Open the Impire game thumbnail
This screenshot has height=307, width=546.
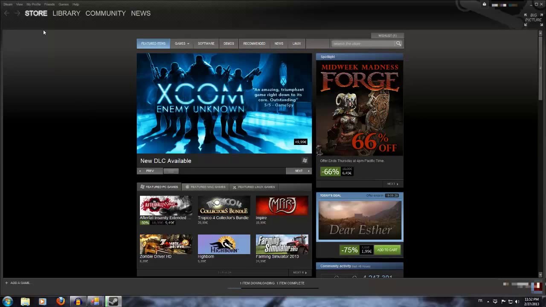(282, 206)
